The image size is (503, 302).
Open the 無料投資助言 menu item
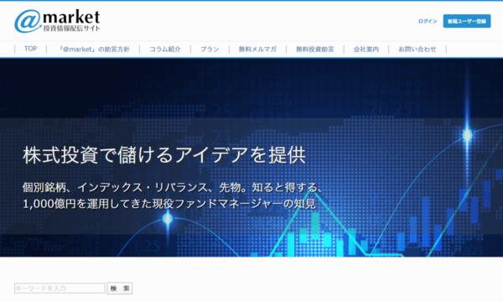coord(314,49)
